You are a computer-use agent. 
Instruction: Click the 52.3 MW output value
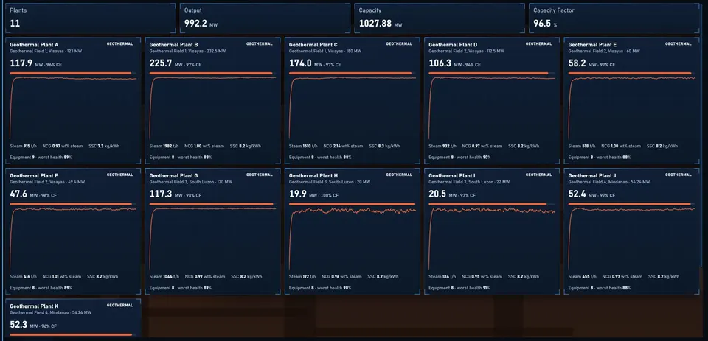click(x=19, y=326)
